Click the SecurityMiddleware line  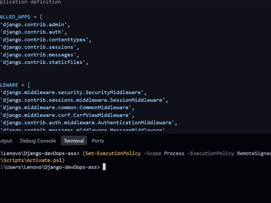(73, 93)
